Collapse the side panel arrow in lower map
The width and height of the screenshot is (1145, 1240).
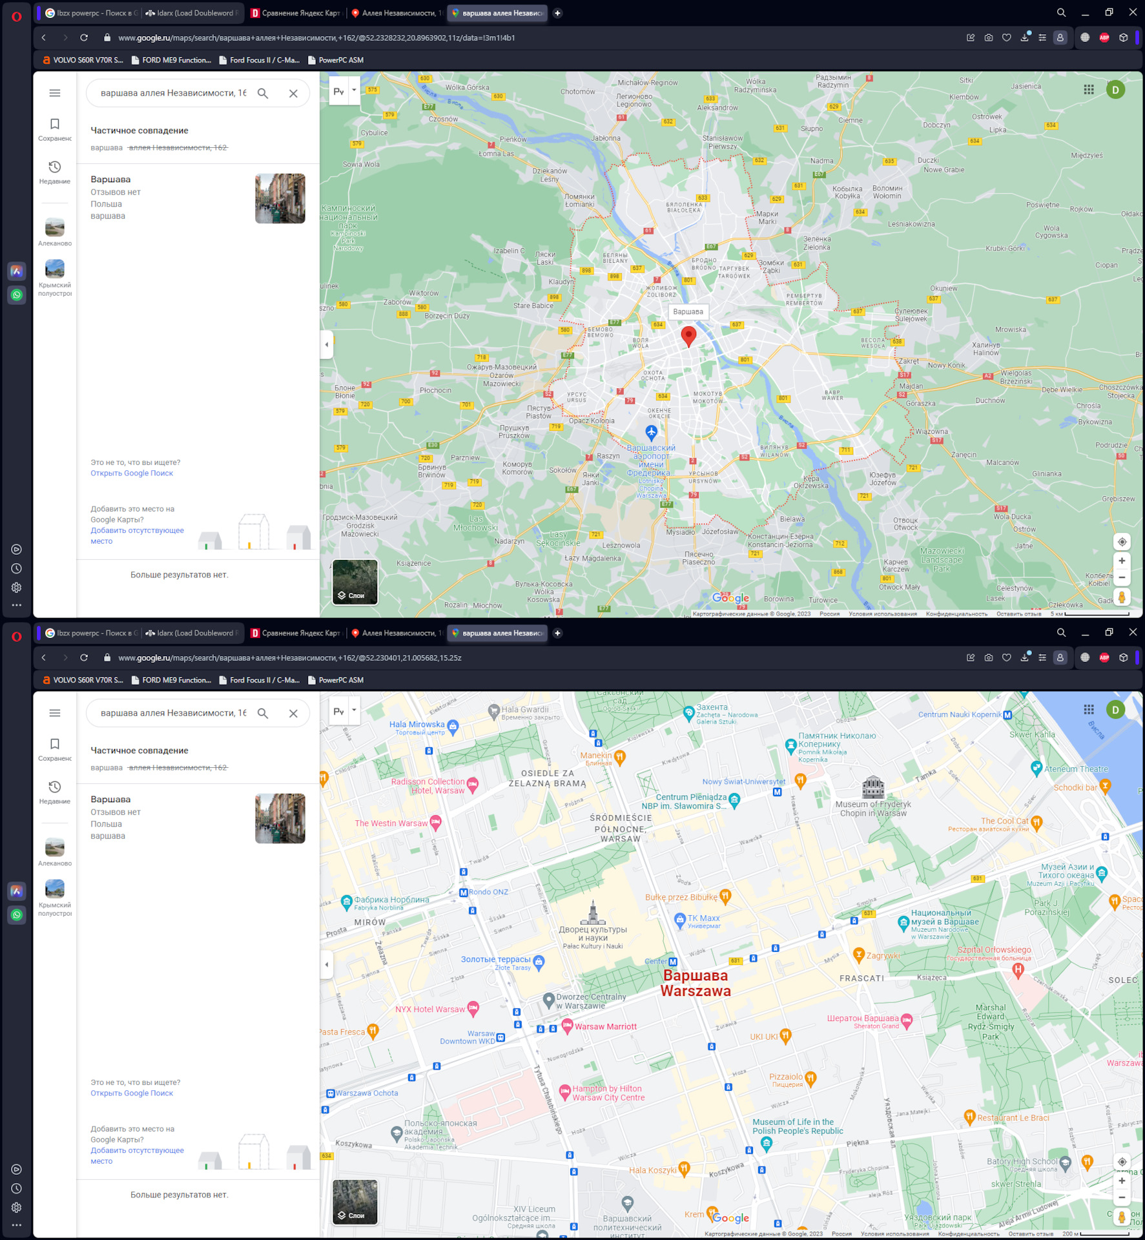click(x=327, y=964)
